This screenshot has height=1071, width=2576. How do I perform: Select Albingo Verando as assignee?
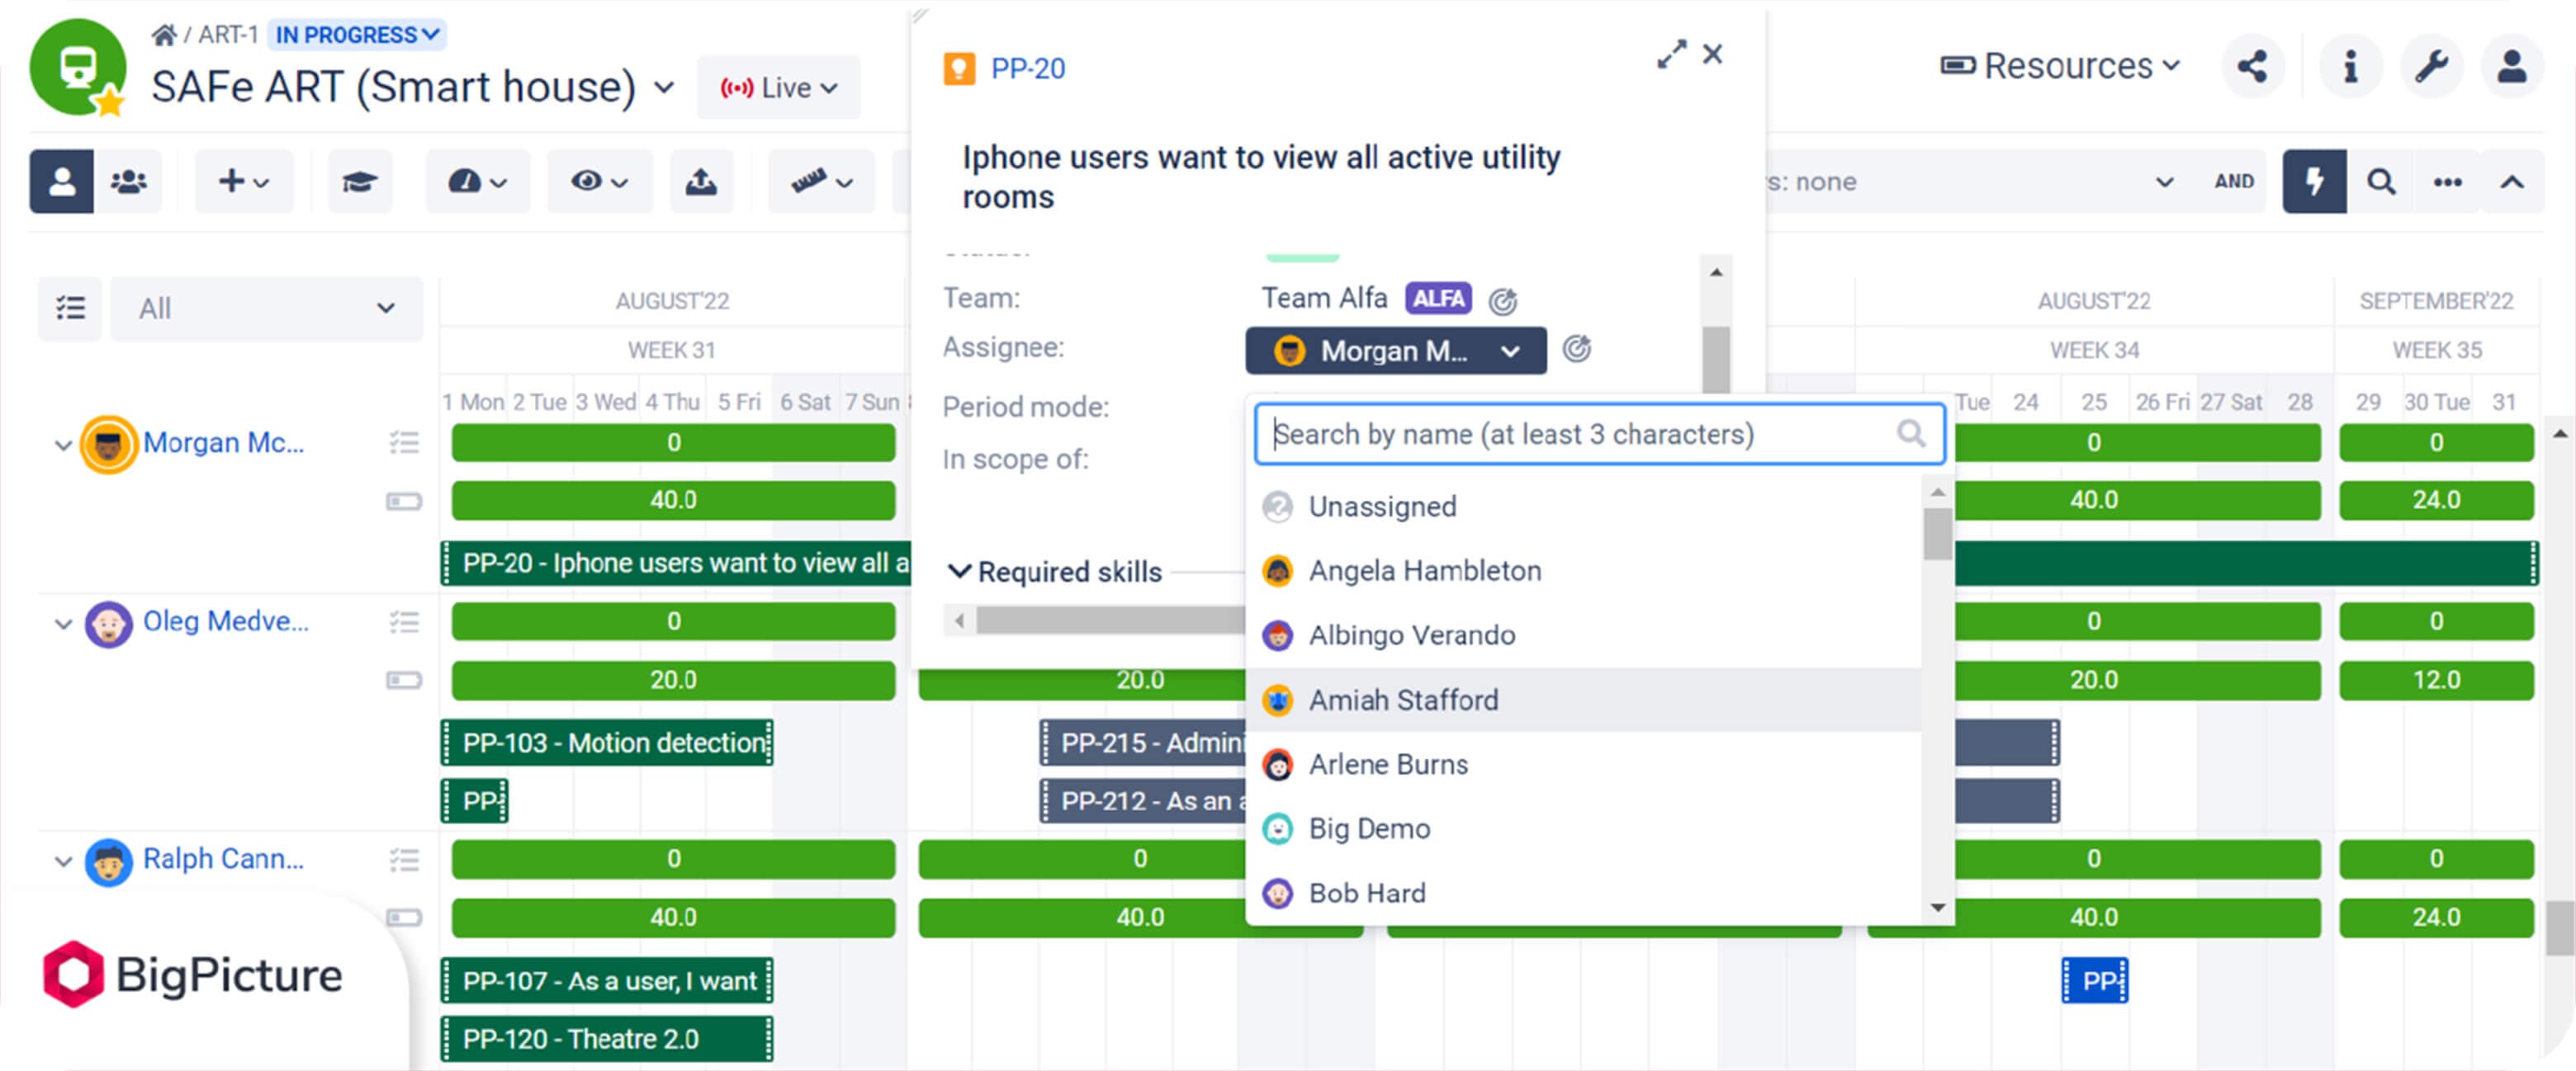pos(1584,635)
